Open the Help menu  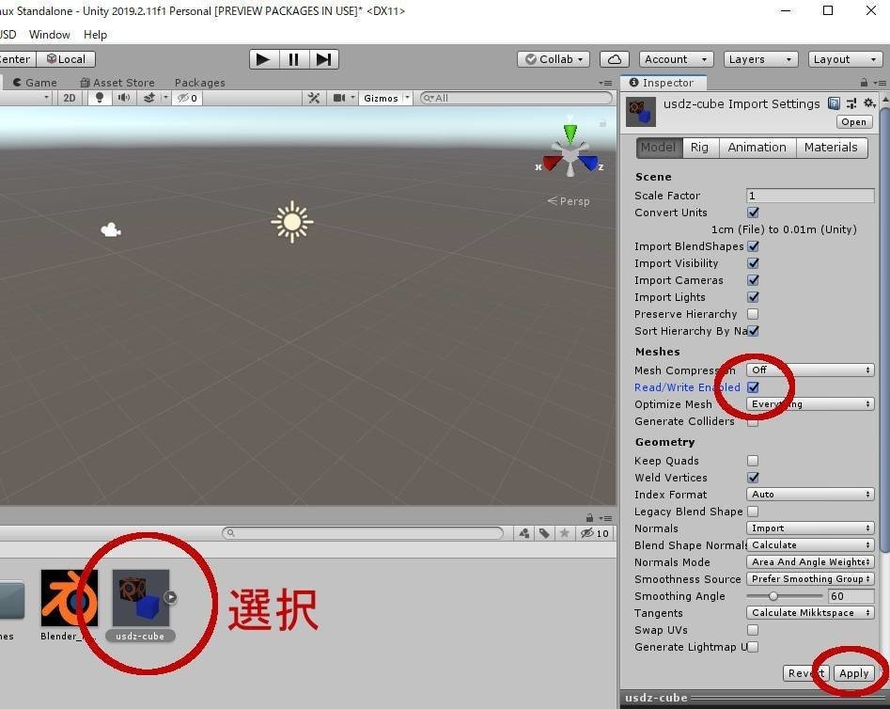[x=95, y=35]
